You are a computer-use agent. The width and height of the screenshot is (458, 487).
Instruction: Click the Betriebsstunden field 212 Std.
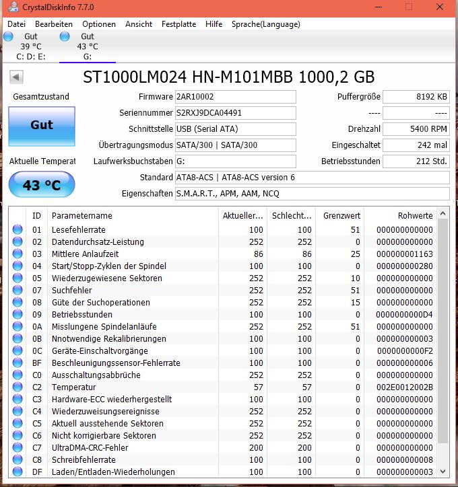(416, 161)
